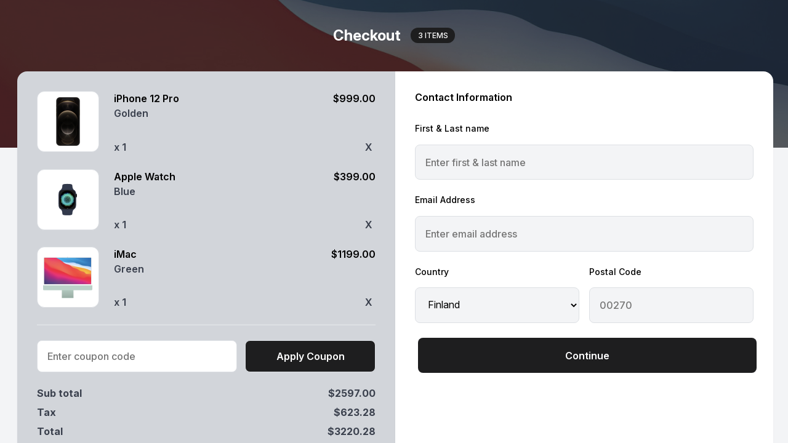Click the quantity label beside iPhone 12 Pro
Viewport: 788px width, 443px height.
(x=121, y=147)
